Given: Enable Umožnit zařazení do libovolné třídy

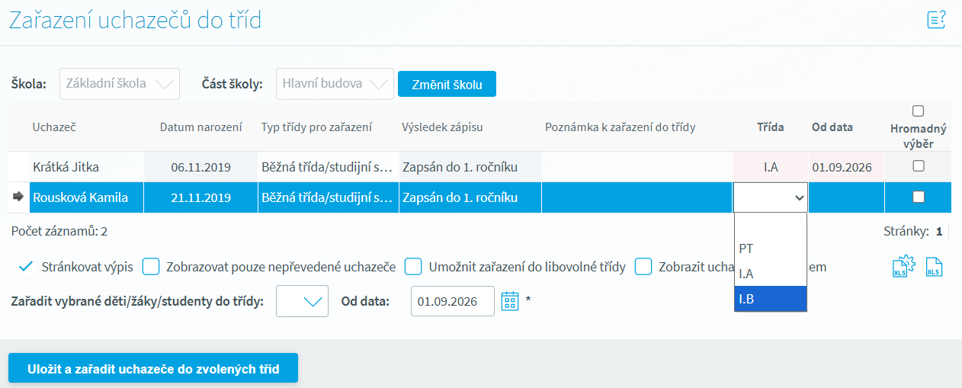Looking at the screenshot, I should [x=413, y=267].
